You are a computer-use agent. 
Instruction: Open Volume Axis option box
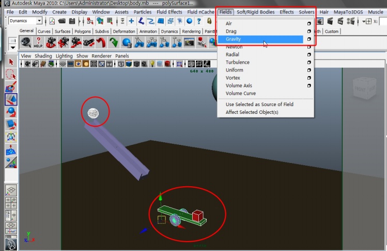[309, 86]
